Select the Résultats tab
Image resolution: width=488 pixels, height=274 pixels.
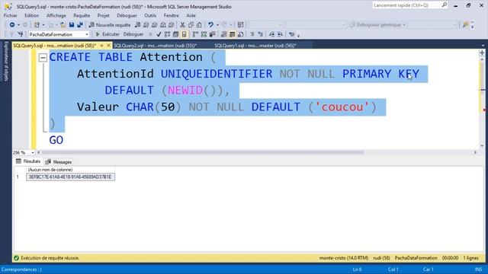28,161
